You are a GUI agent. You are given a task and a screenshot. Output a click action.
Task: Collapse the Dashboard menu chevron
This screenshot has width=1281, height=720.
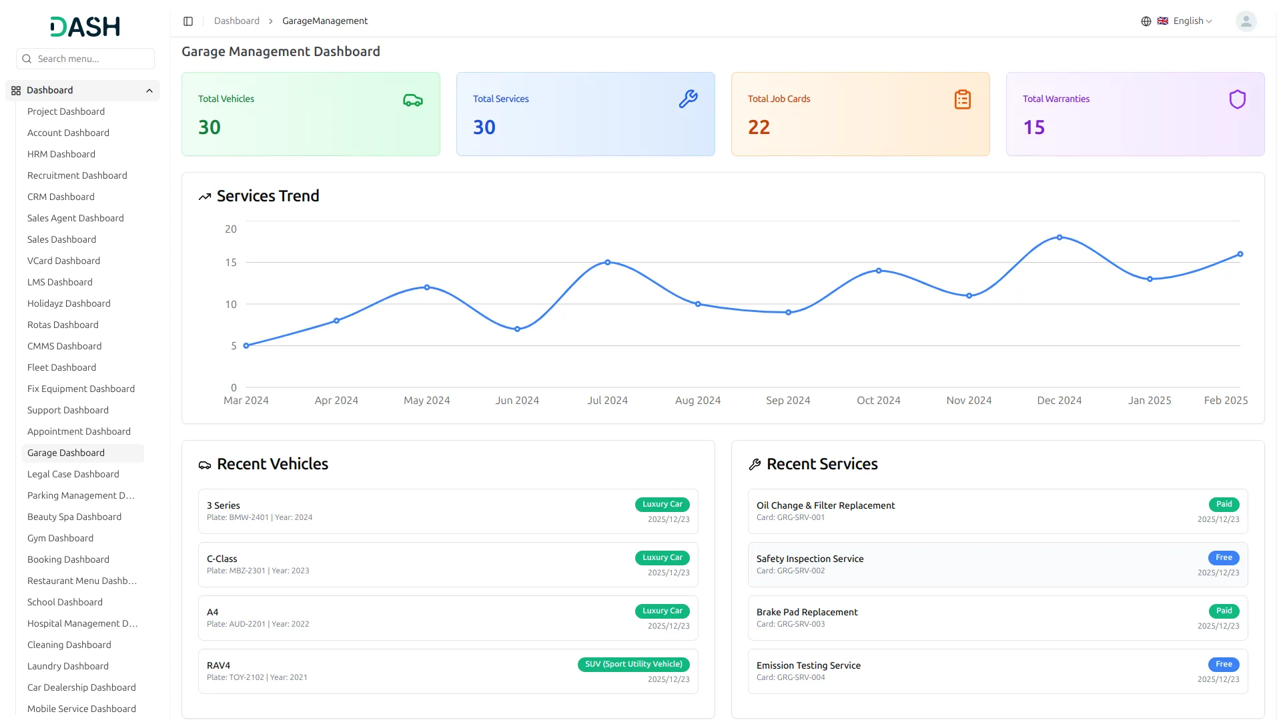tap(149, 91)
